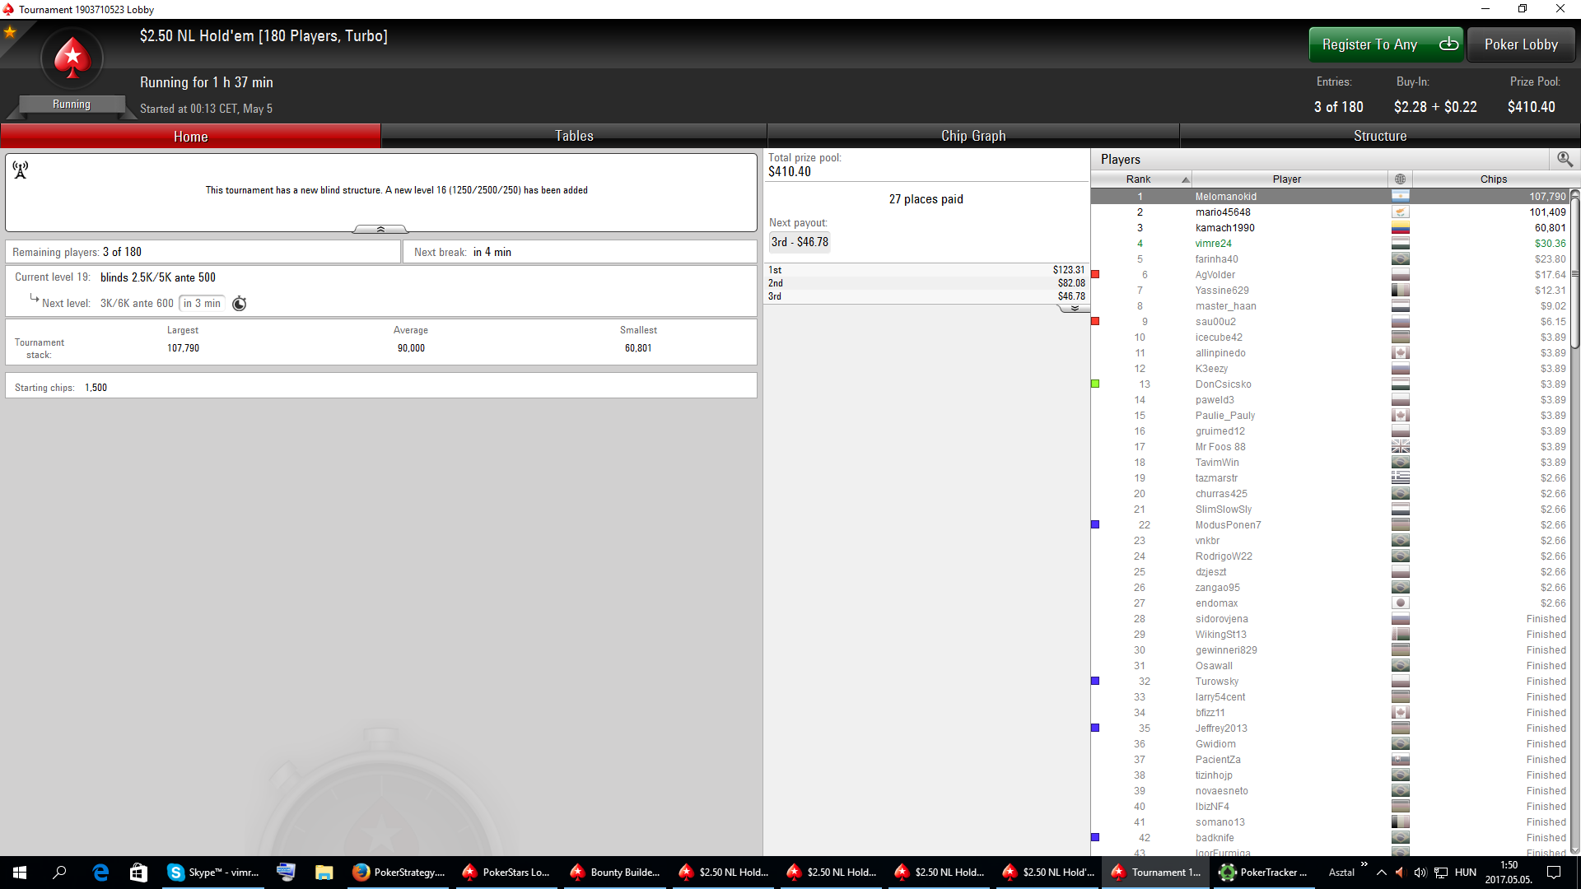Click the '3rd - $46.78' next payout box
This screenshot has height=889, width=1581.
pos(800,242)
